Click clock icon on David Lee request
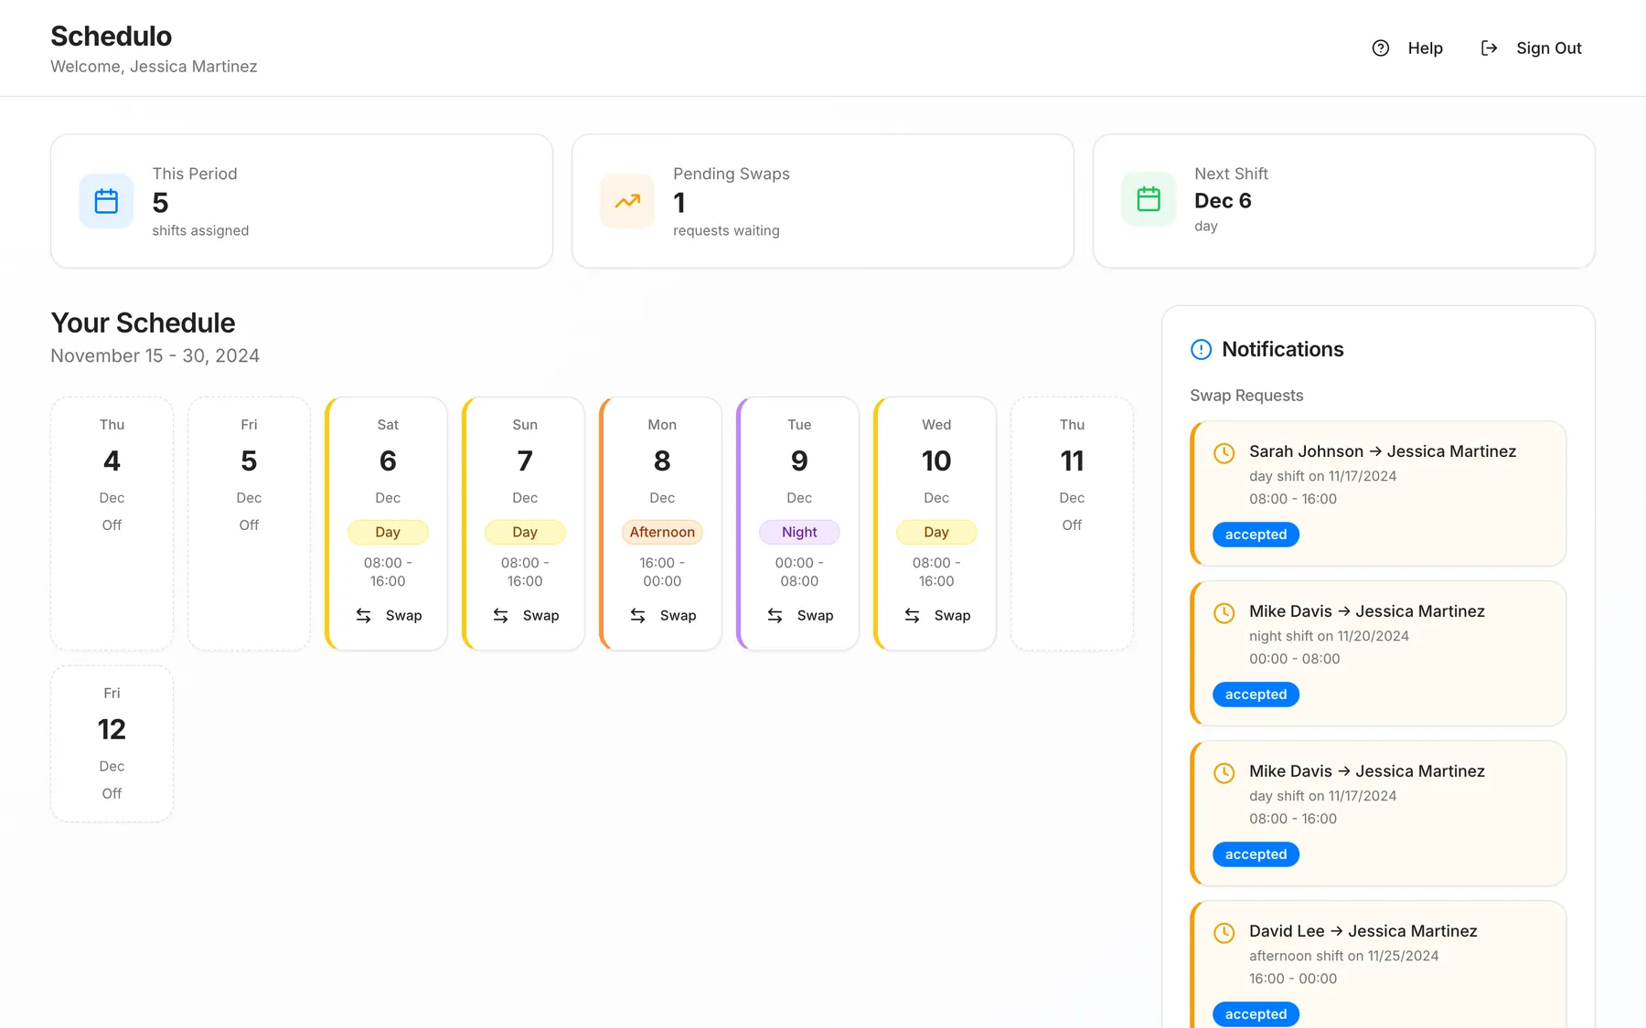Screen dimensions: 1646x1028 (x=1224, y=933)
